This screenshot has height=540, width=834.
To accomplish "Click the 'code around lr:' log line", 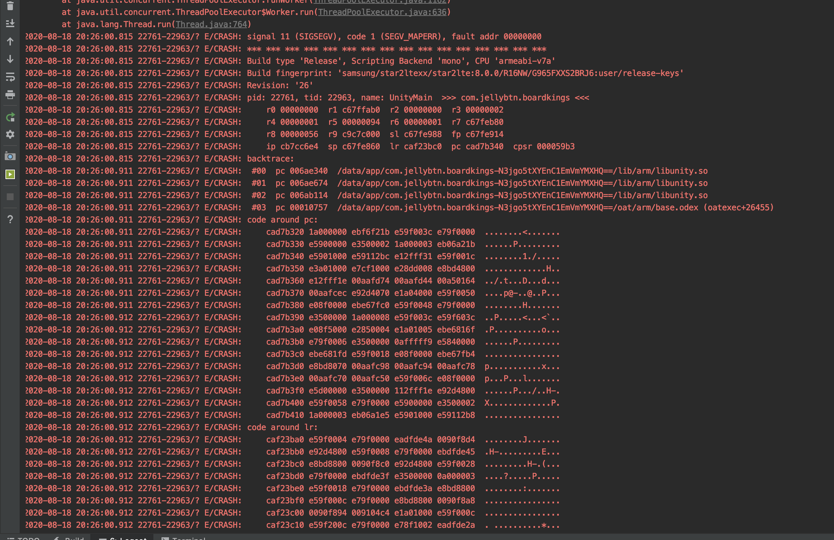I will tap(282, 427).
